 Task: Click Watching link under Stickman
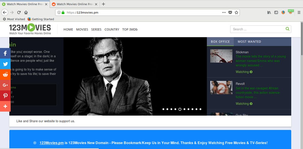[244, 72]
